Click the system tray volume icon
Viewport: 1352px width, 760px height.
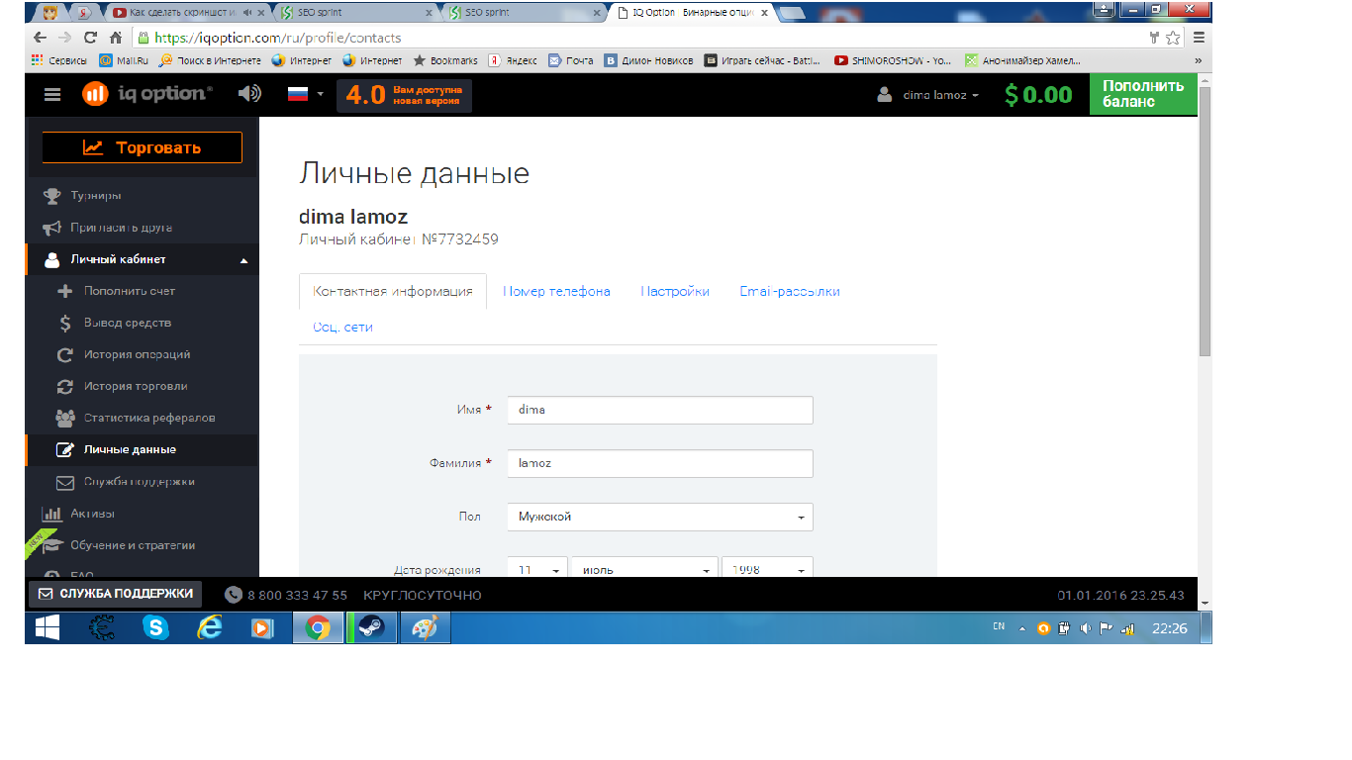pyautogui.click(x=1085, y=628)
